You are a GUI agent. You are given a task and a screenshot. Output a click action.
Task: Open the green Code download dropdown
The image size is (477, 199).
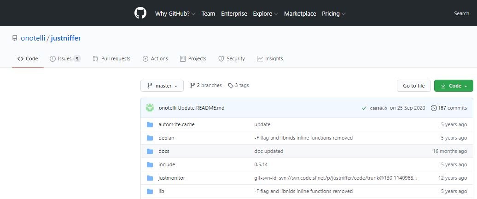[454, 86]
